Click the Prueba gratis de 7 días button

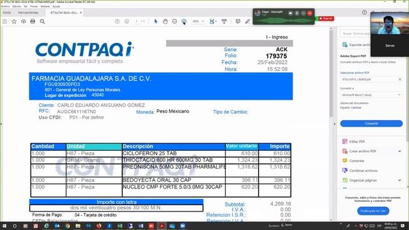[373, 211]
